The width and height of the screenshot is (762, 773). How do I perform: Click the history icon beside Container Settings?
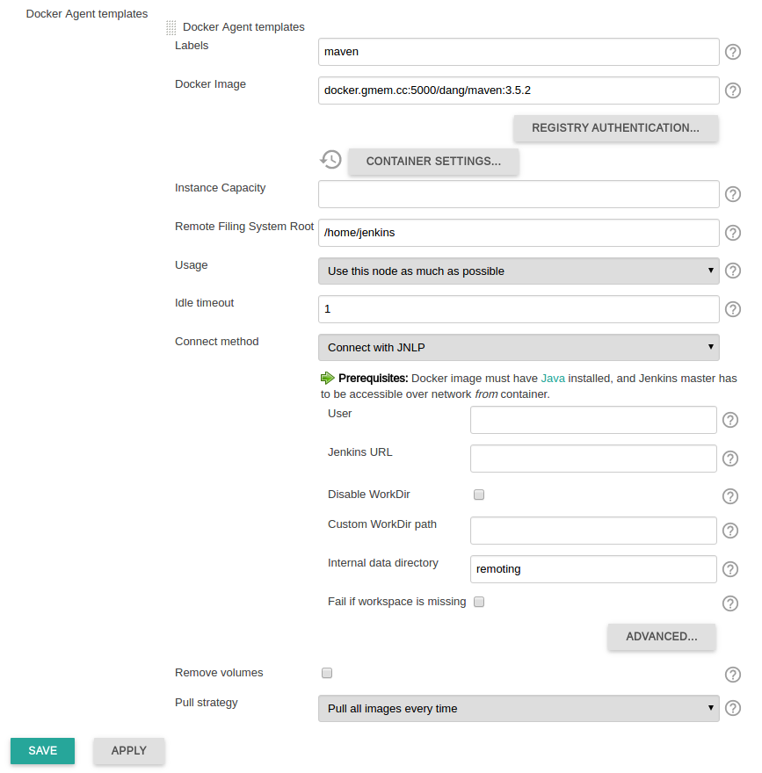331,160
